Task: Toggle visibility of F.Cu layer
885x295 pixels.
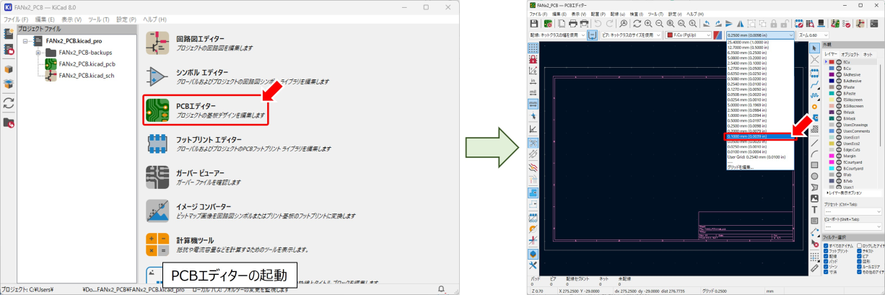Action: 837,62
